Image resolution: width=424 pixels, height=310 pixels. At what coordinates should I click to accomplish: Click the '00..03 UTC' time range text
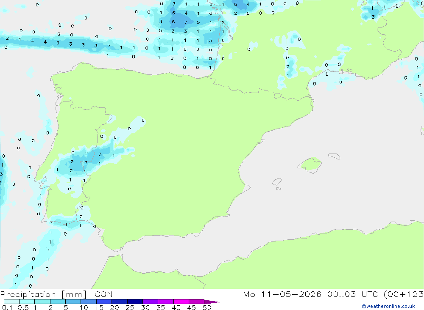353,294
